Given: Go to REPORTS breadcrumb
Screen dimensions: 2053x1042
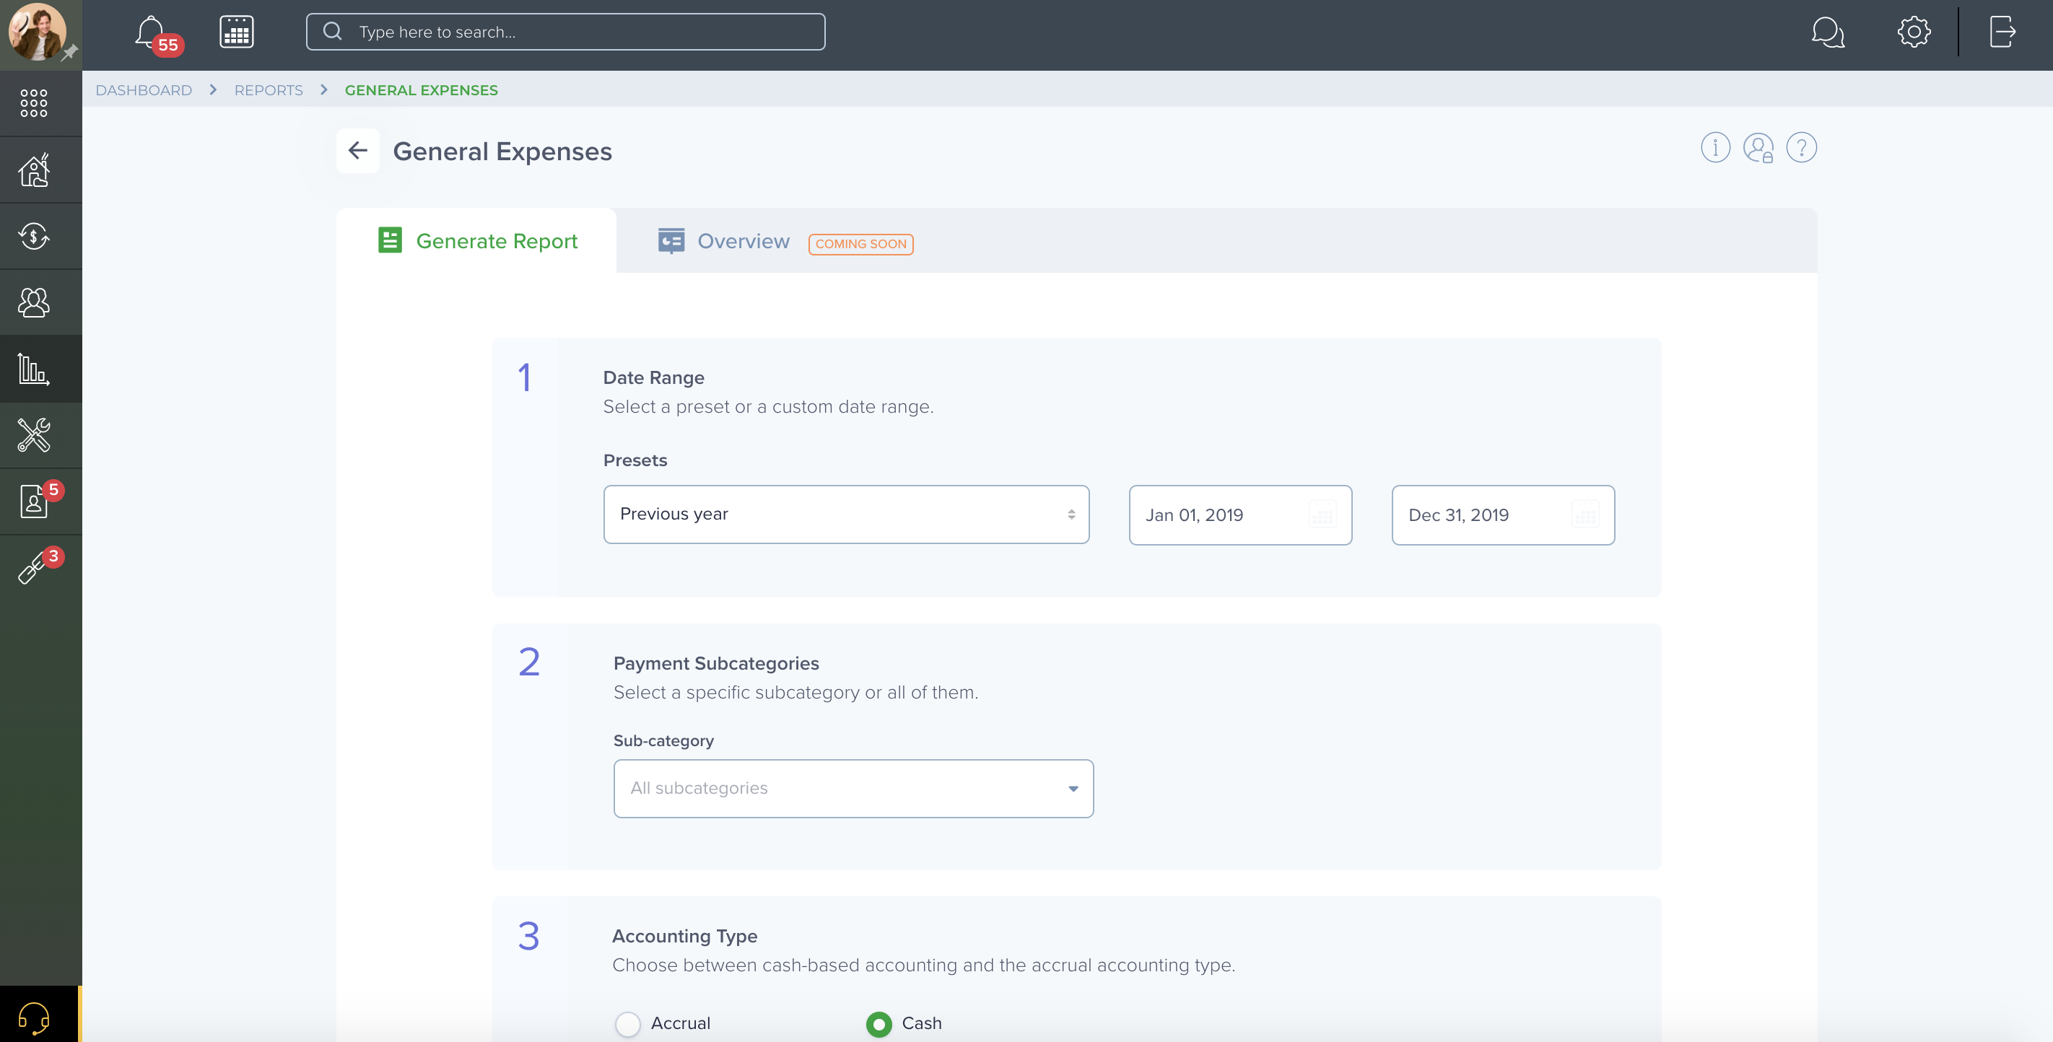Looking at the screenshot, I should [x=269, y=90].
